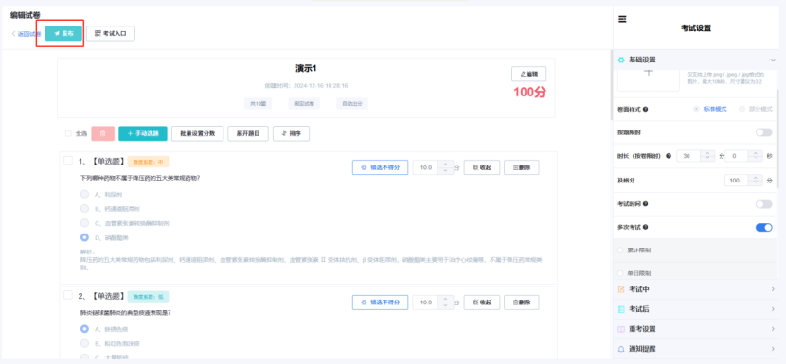This screenshot has width=786, height=364.
Task: Delete question 2 with 删除 button
Action: [522, 303]
